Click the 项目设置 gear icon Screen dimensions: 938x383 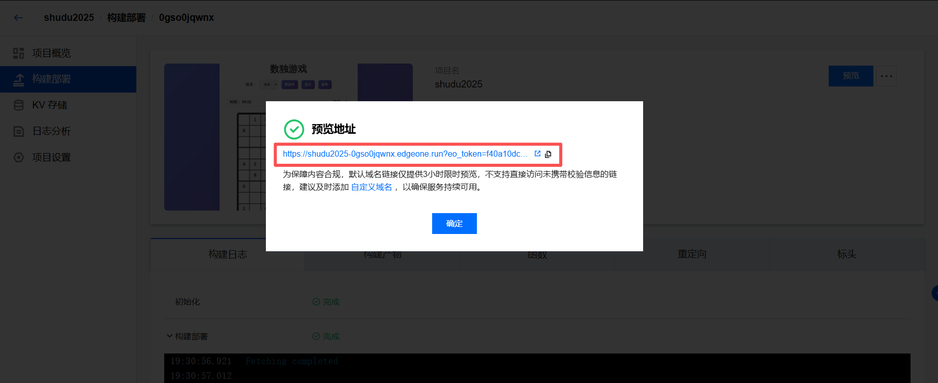click(19, 158)
